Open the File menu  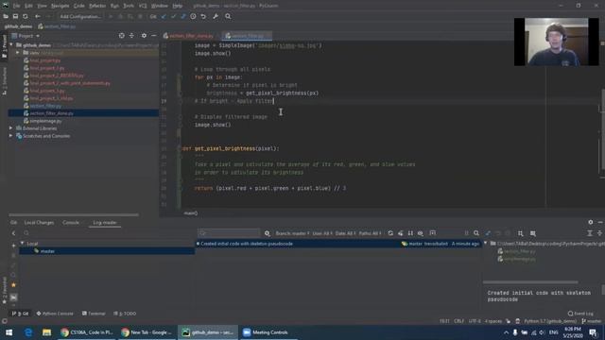click(x=16, y=6)
